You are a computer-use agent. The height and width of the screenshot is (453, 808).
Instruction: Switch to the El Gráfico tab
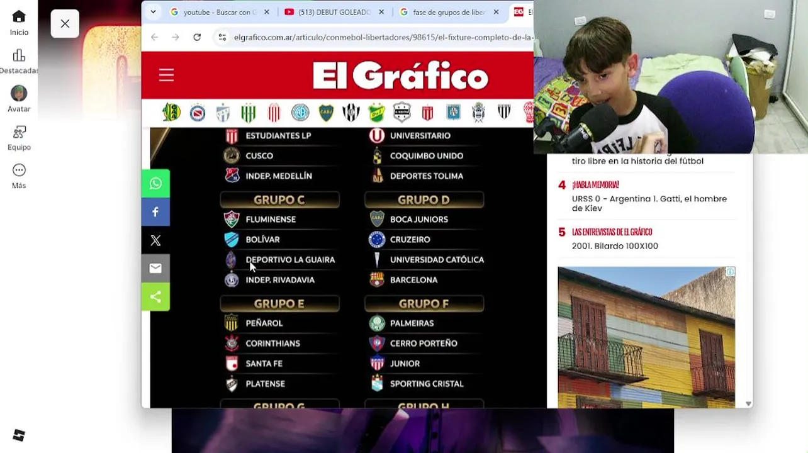click(x=522, y=12)
